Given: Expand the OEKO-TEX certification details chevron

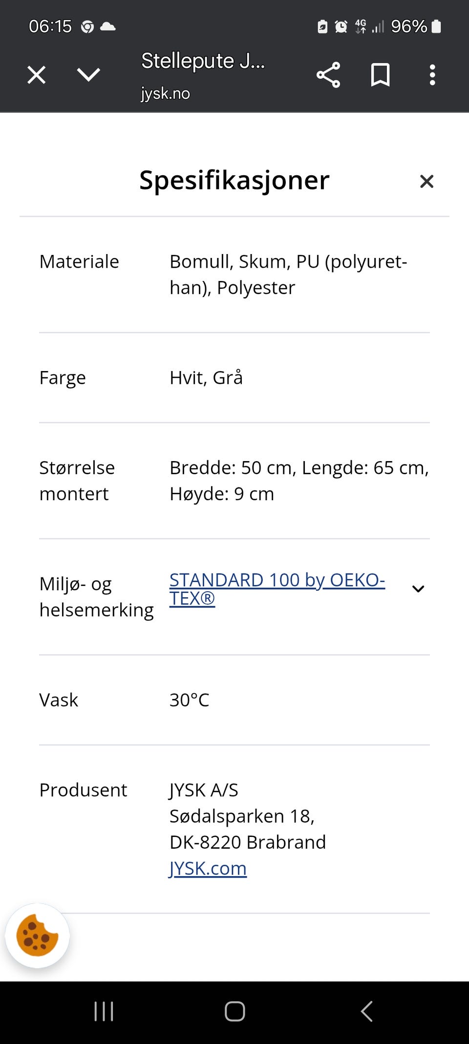Looking at the screenshot, I should (418, 588).
